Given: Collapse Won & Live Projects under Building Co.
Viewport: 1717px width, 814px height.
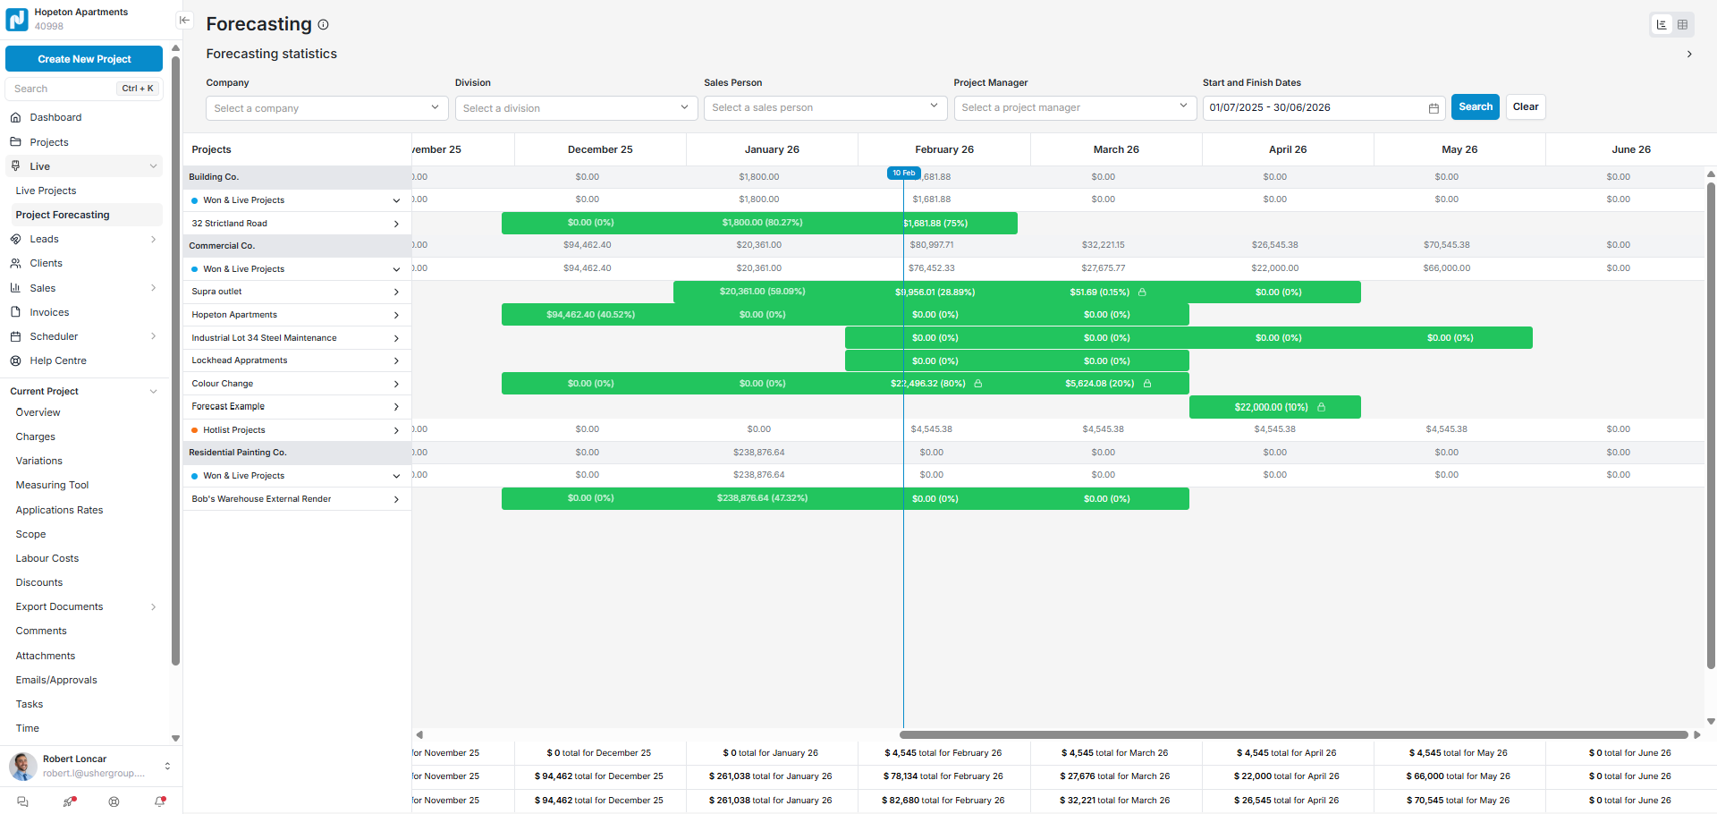Looking at the screenshot, I should 396,200.
